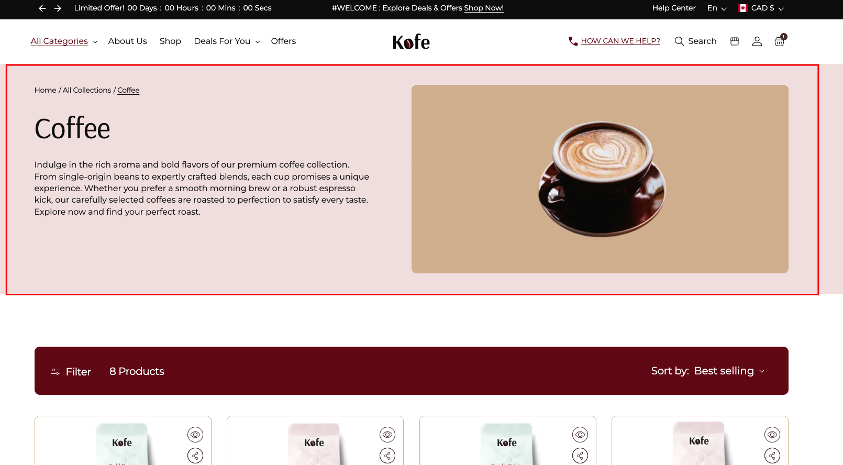843x465 pixels.
Task: Open the CAD $ currency selector
Action: tap(761, 8)
